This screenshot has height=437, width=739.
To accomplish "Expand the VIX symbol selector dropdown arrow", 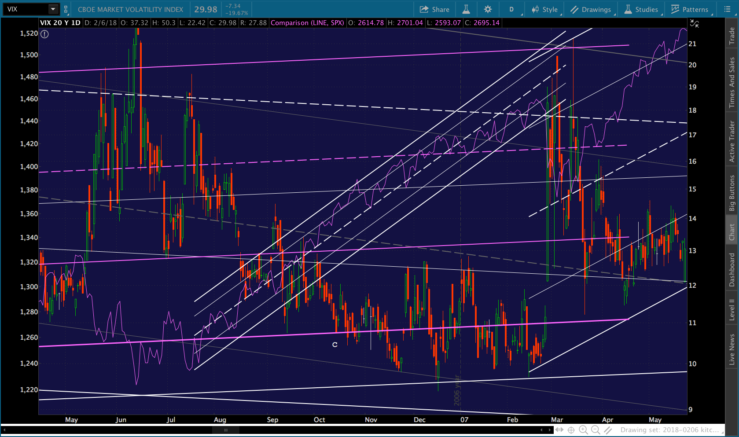I will [53, 9].
